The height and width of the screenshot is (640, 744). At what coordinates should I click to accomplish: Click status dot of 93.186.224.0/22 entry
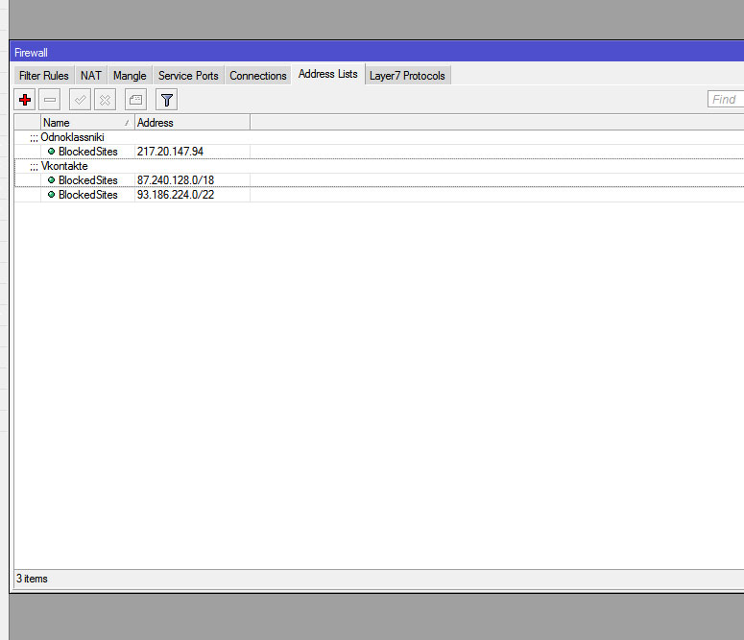pyautogui.click(x=51, y=195)
